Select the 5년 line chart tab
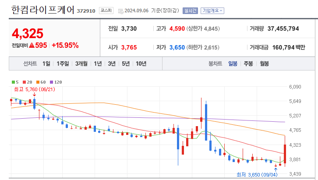 [x=126, y=64]
